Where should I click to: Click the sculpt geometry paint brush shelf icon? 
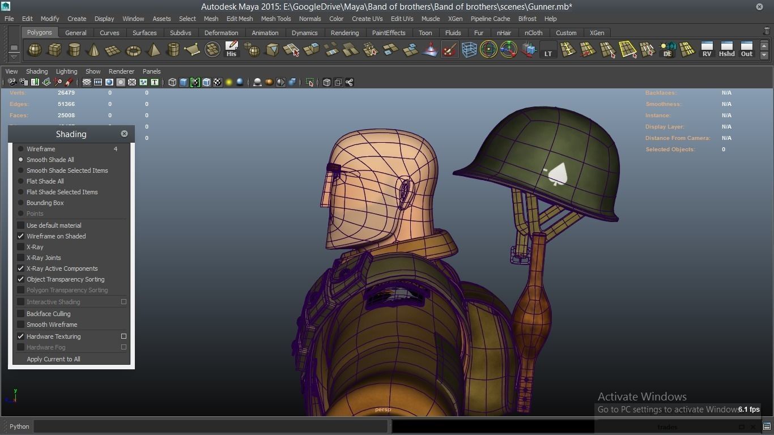click(449, 50)
